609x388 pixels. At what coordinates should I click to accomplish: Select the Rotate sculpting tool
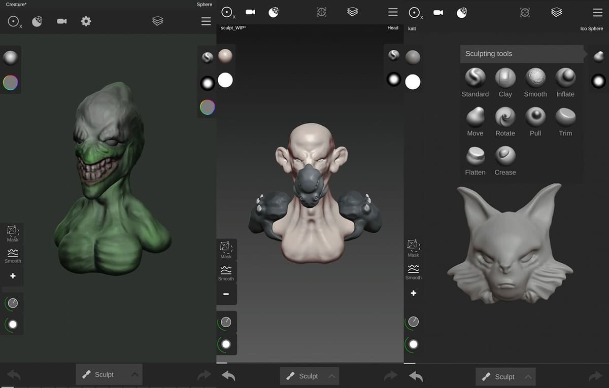tap(505, 122)
